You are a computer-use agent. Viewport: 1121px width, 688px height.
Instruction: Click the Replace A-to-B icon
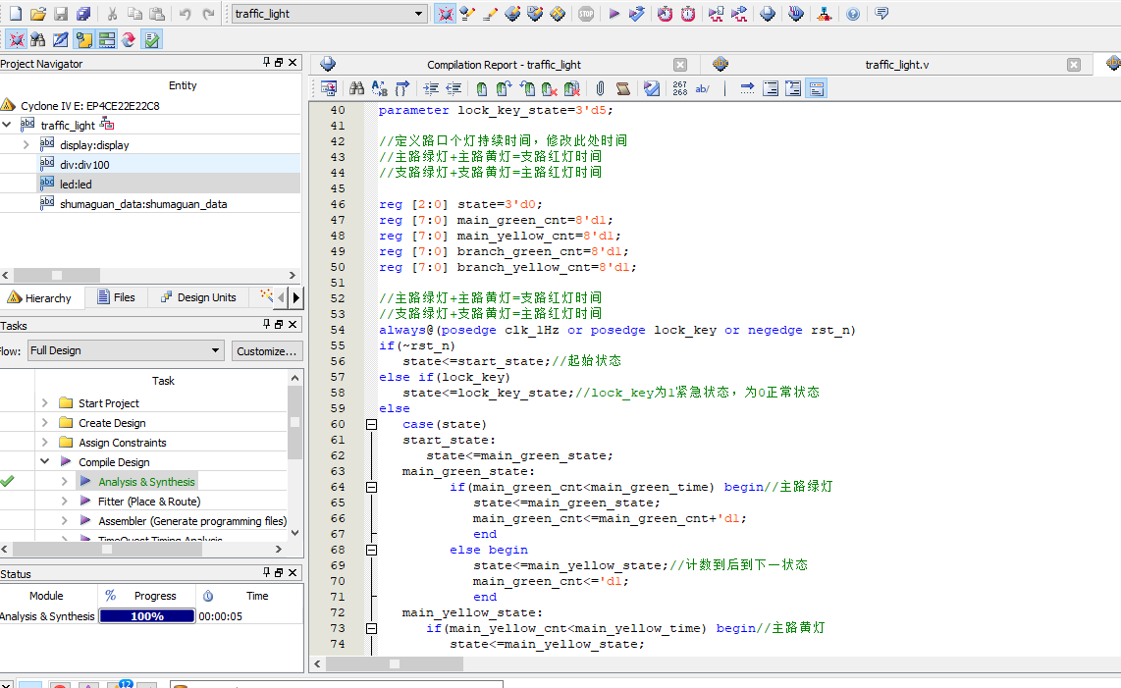coord(380,88)
